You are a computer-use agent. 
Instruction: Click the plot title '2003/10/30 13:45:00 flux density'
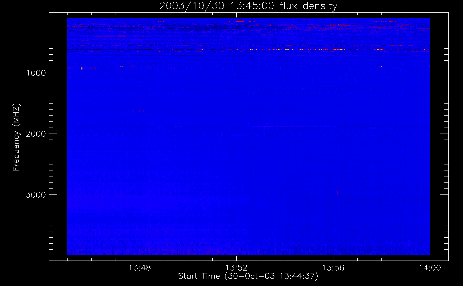point(248,6)
